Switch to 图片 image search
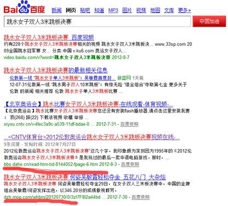Screen dimensions: 228x206 pyautogui.click(x=127, y=10)
